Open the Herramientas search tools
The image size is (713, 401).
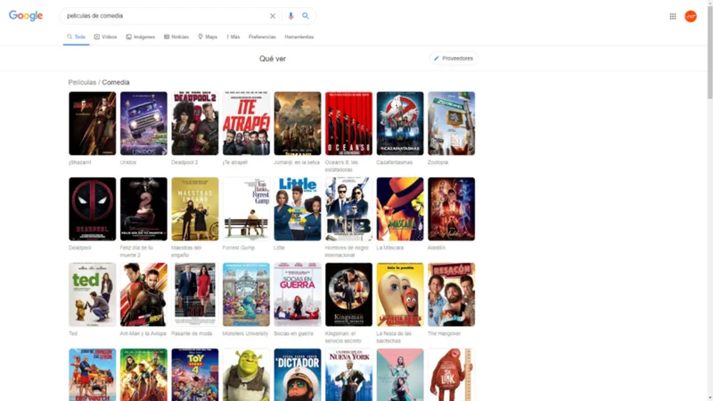[x=299, y=37]
